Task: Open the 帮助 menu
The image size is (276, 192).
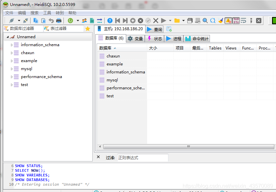Action: click(72, 13)
